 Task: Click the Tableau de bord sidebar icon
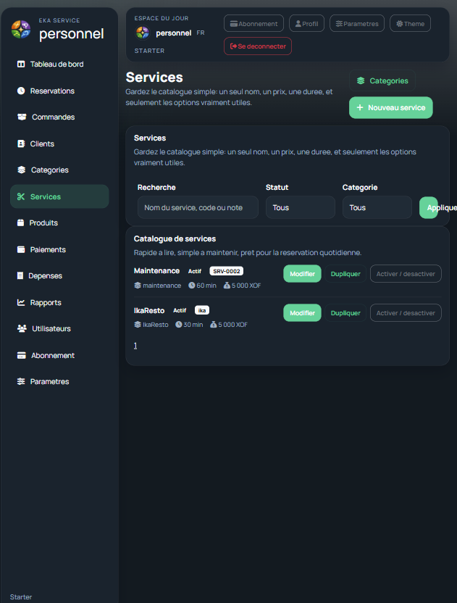click(x=21, y=65)
